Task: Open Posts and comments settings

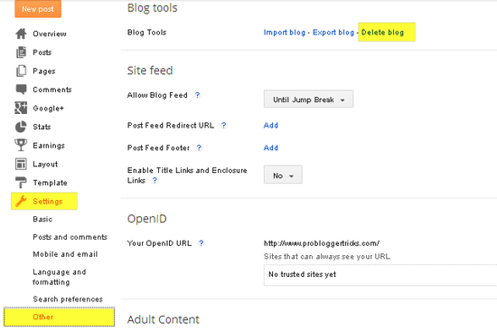Action: point(70,237)
